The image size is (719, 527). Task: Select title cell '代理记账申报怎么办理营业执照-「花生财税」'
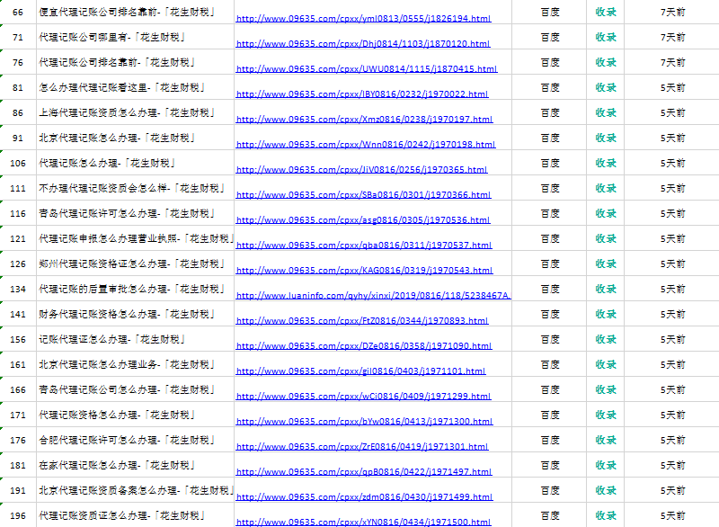point(136,239)
